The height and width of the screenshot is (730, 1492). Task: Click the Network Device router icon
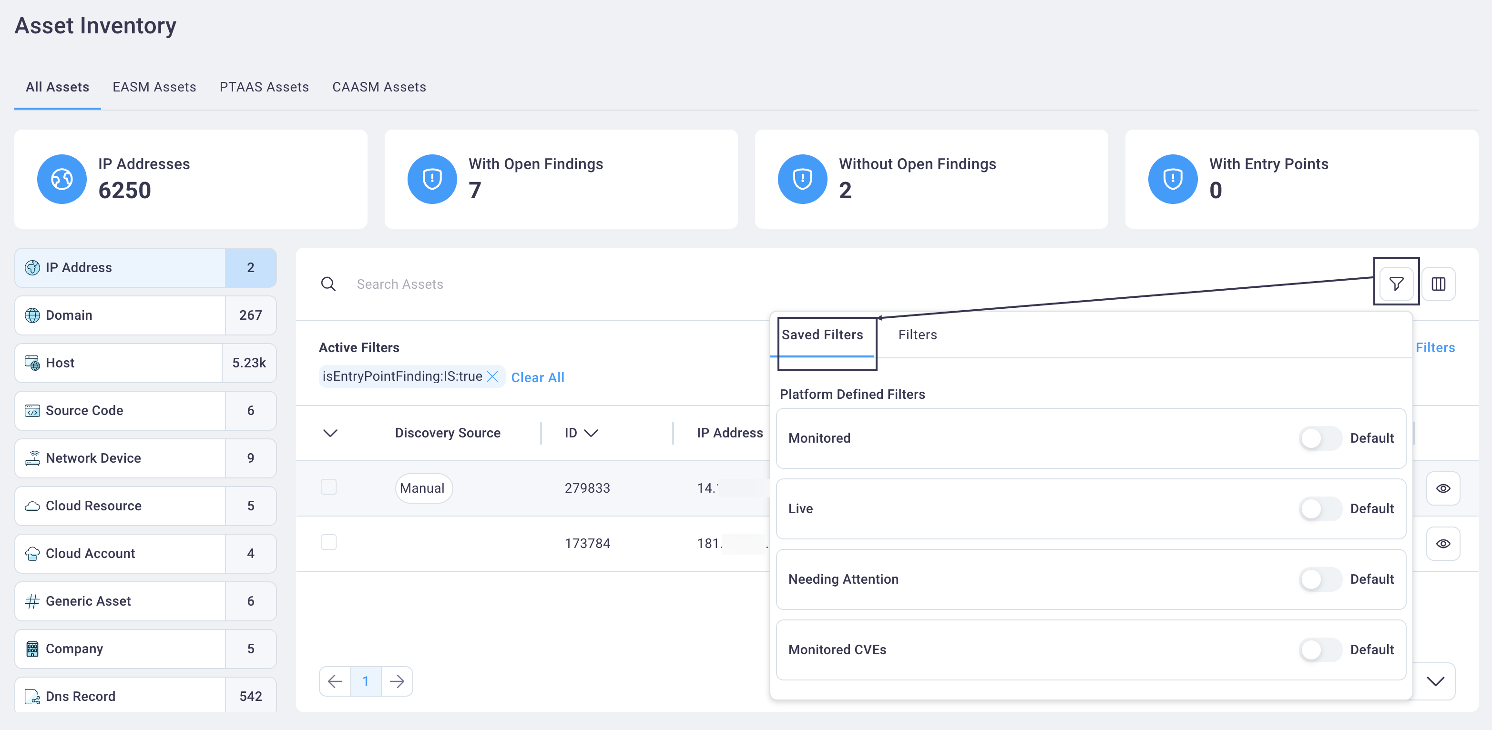click(32, 458)
